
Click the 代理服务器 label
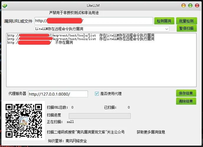click(x=17, y=93)
